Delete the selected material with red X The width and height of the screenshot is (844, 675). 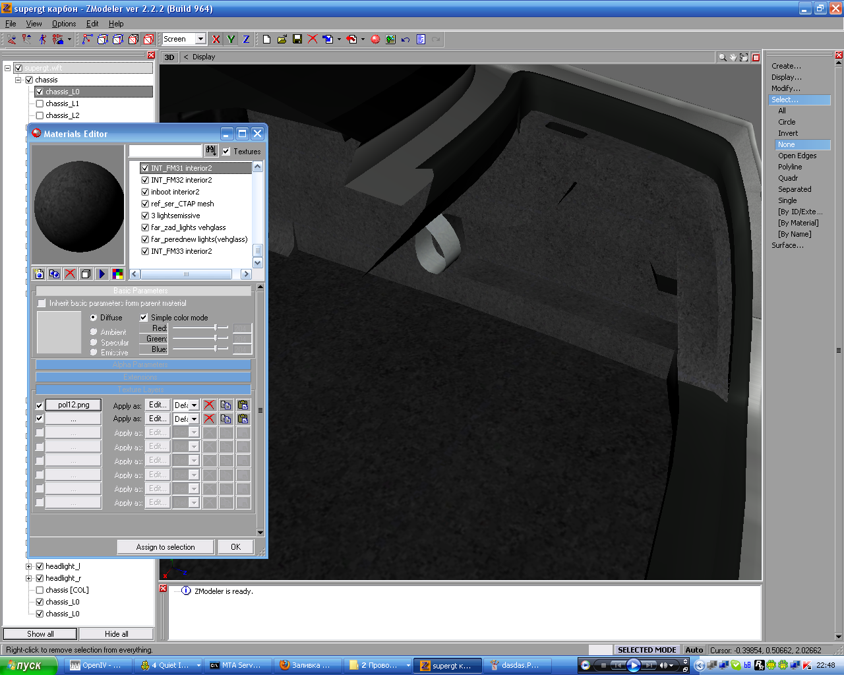point(70,274)
